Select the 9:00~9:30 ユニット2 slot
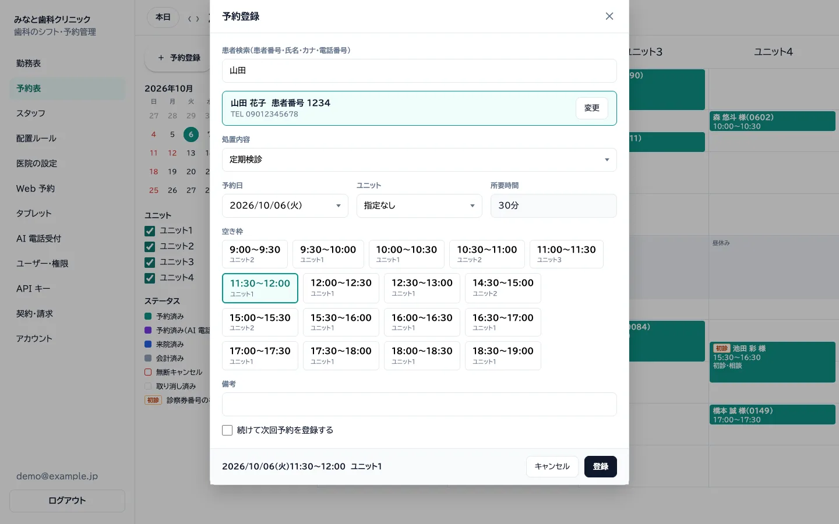This screenshot has height=524, width=839. coord(255,254)
